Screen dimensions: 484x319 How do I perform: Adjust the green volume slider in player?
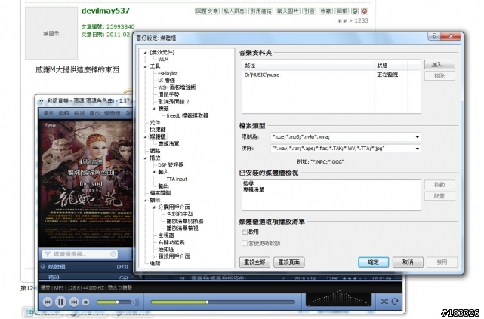click(113, 302)
